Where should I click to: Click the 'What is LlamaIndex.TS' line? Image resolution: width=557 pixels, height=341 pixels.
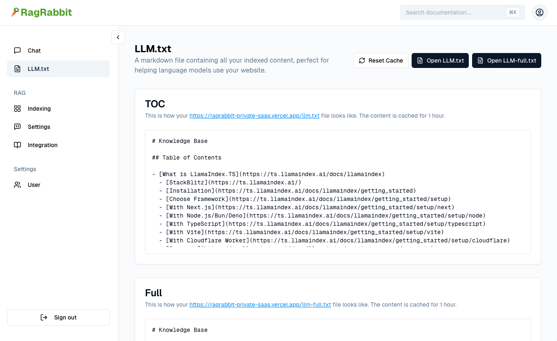(x=268, y=174)
